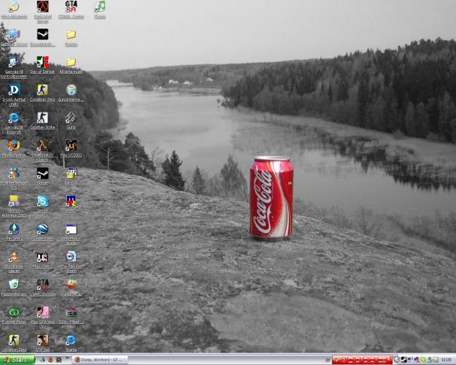Screen dimensions: 456x365
Task: Open The Sims 2 desktop icon
Action: [13, 229]
